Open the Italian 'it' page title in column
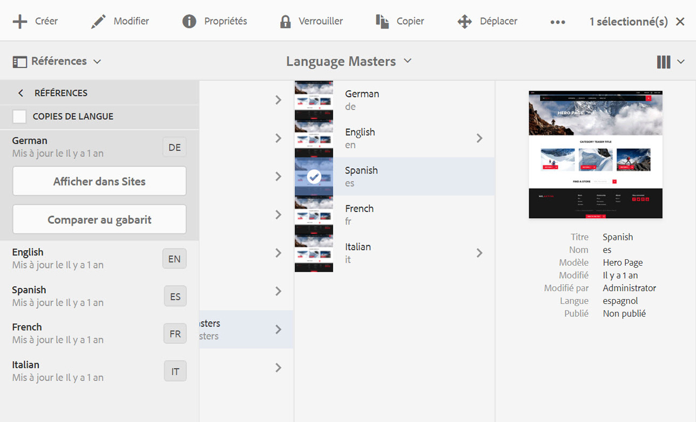The height and width of the screenshot is (422, 696). pos(358,247)
